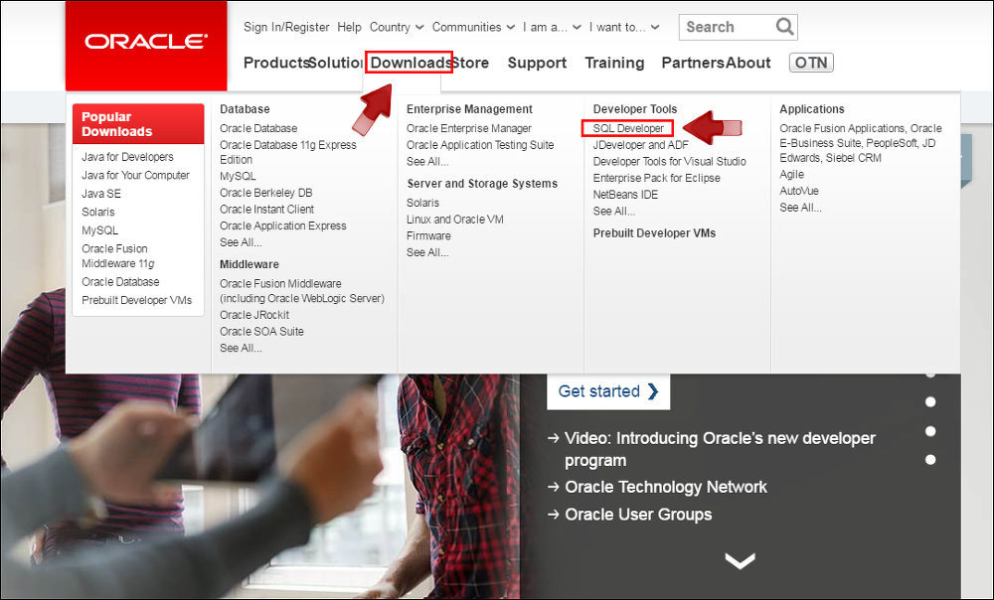Open Oracle Instant Client link
This screenshot has height=600, width=994.
[x=266, y=209]
